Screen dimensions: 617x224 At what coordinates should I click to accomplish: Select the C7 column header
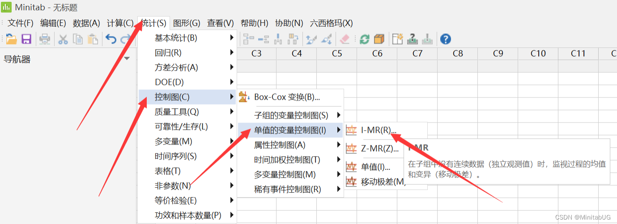(x=417, y=54)
